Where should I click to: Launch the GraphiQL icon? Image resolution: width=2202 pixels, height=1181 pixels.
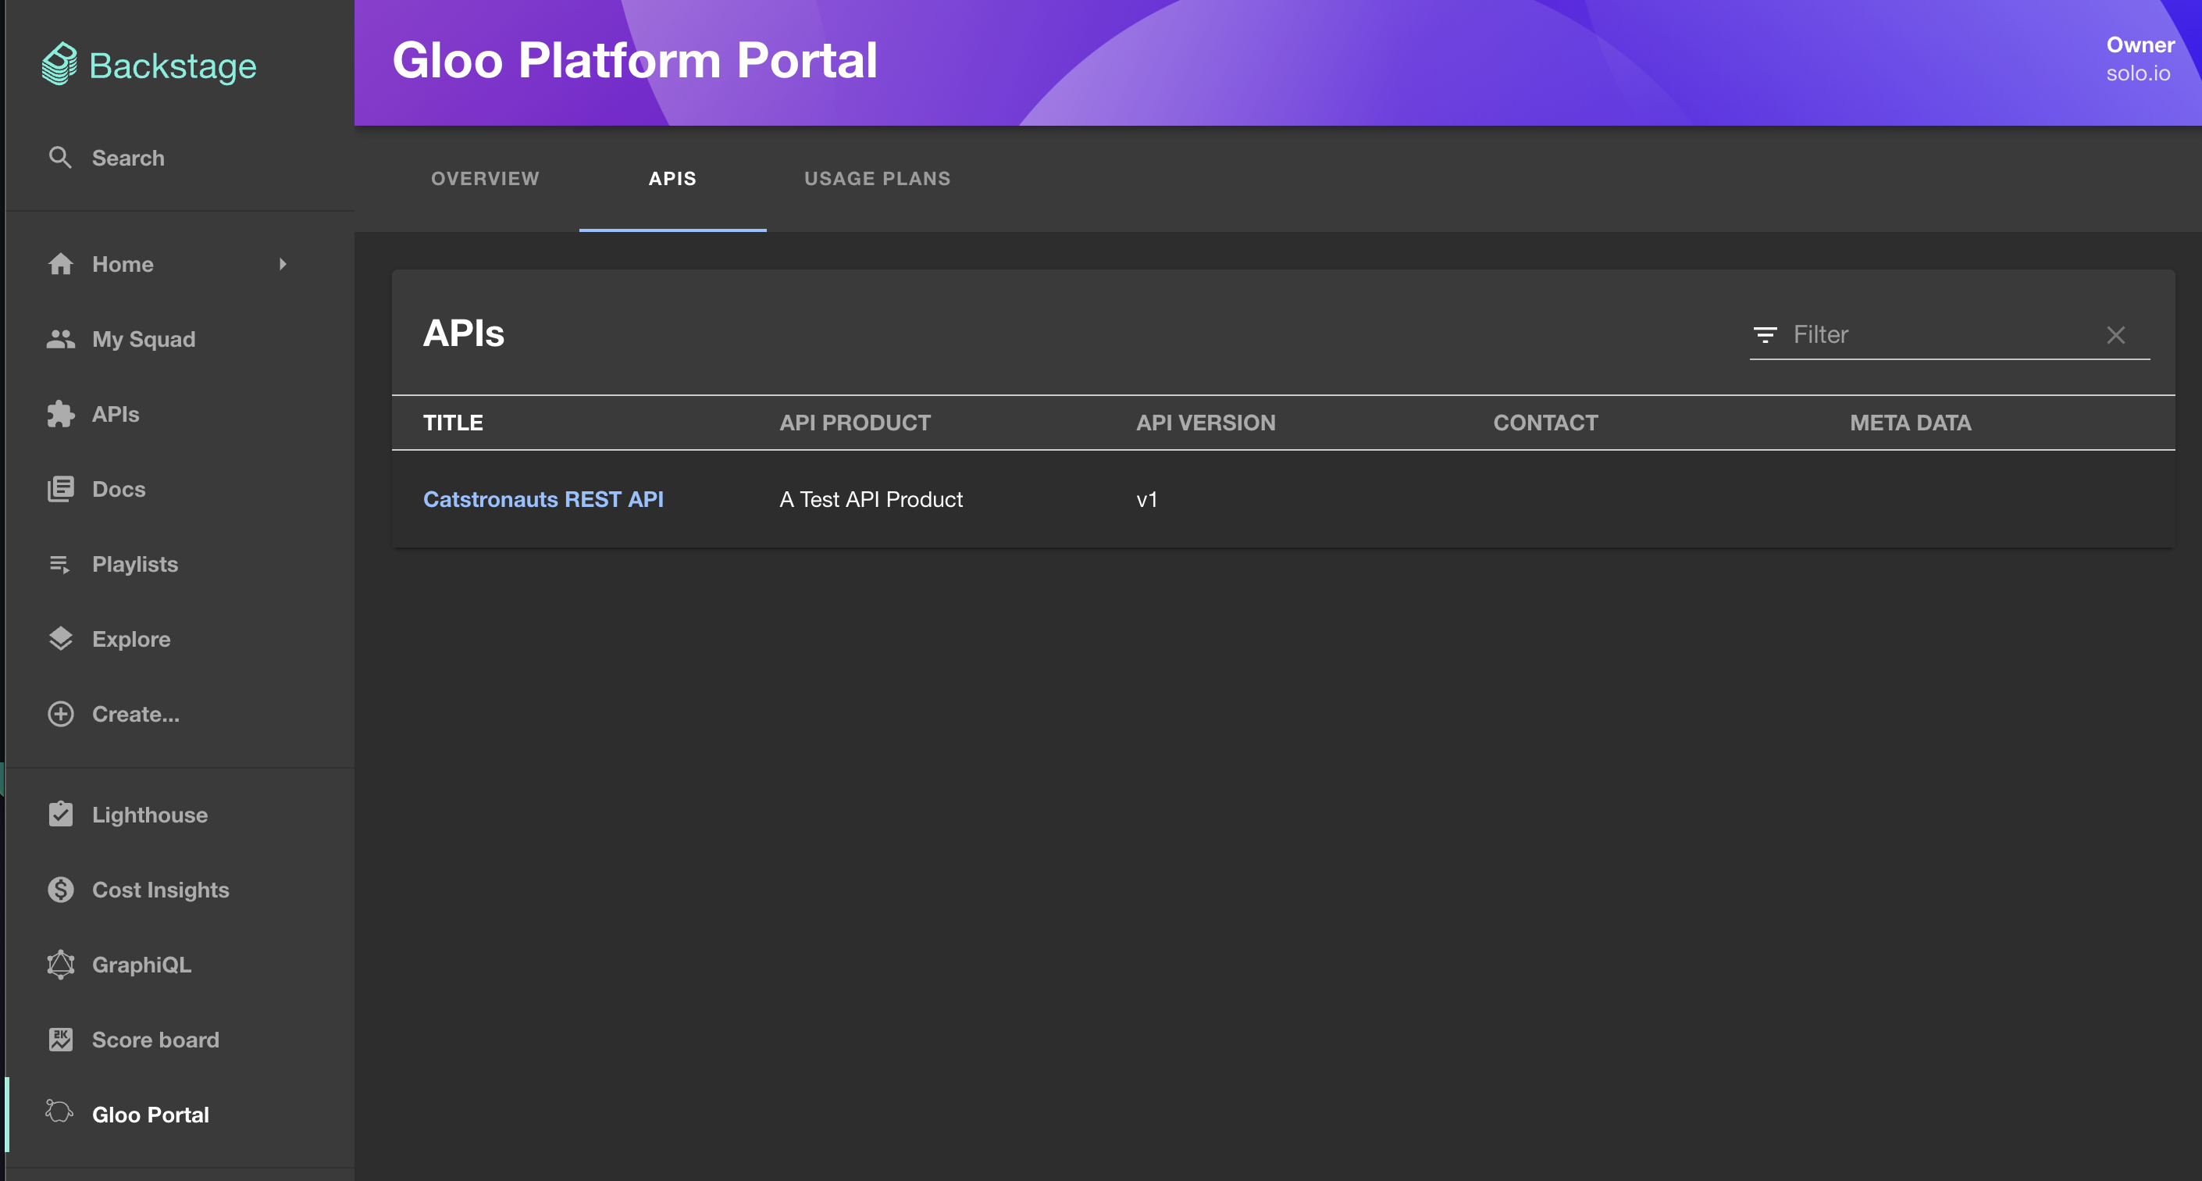click(60, 965)
